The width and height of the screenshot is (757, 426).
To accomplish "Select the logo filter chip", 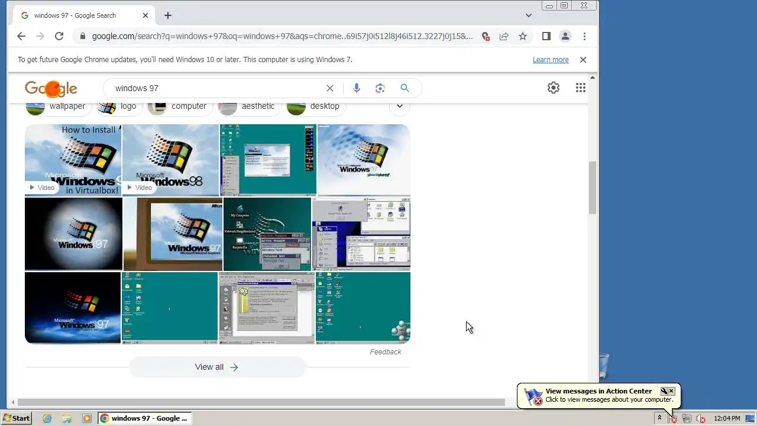I will [x=119, y=107].
